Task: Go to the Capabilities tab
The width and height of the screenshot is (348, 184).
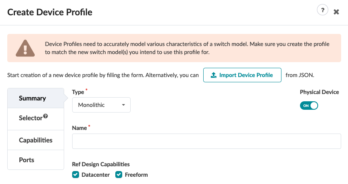Action: (35, 140)
